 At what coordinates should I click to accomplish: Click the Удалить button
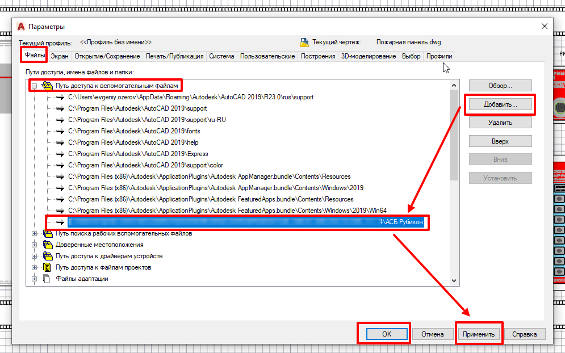click(500, 123)
